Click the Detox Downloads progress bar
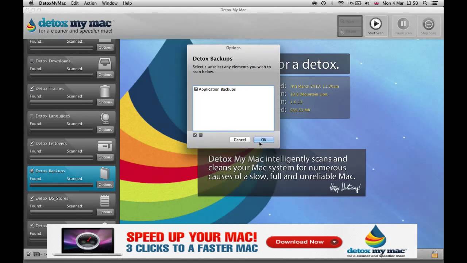This screenshot has height=263, width=467. click(61, 75)
